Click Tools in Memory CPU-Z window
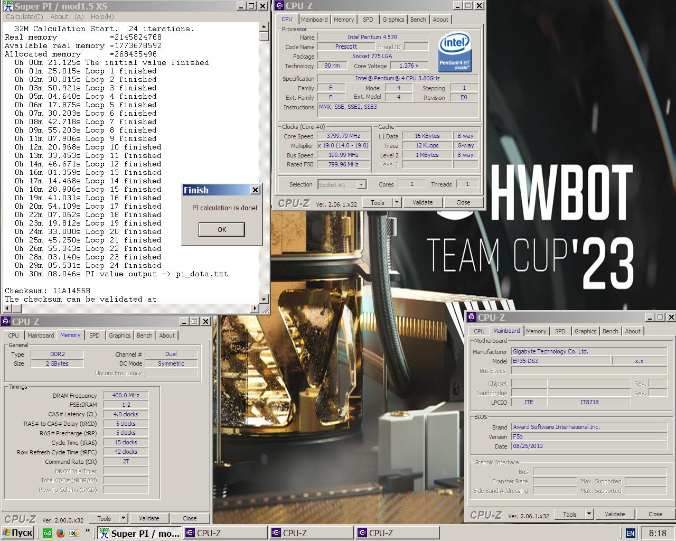This screenshot has width=676, height=541. (104, 518)
